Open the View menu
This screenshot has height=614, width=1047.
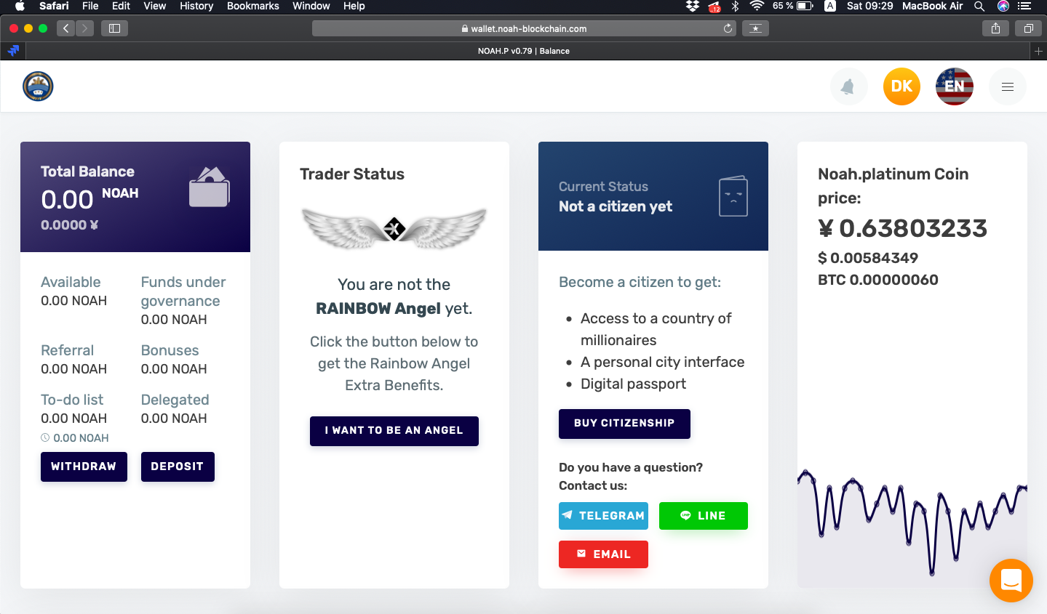point(154,6)
